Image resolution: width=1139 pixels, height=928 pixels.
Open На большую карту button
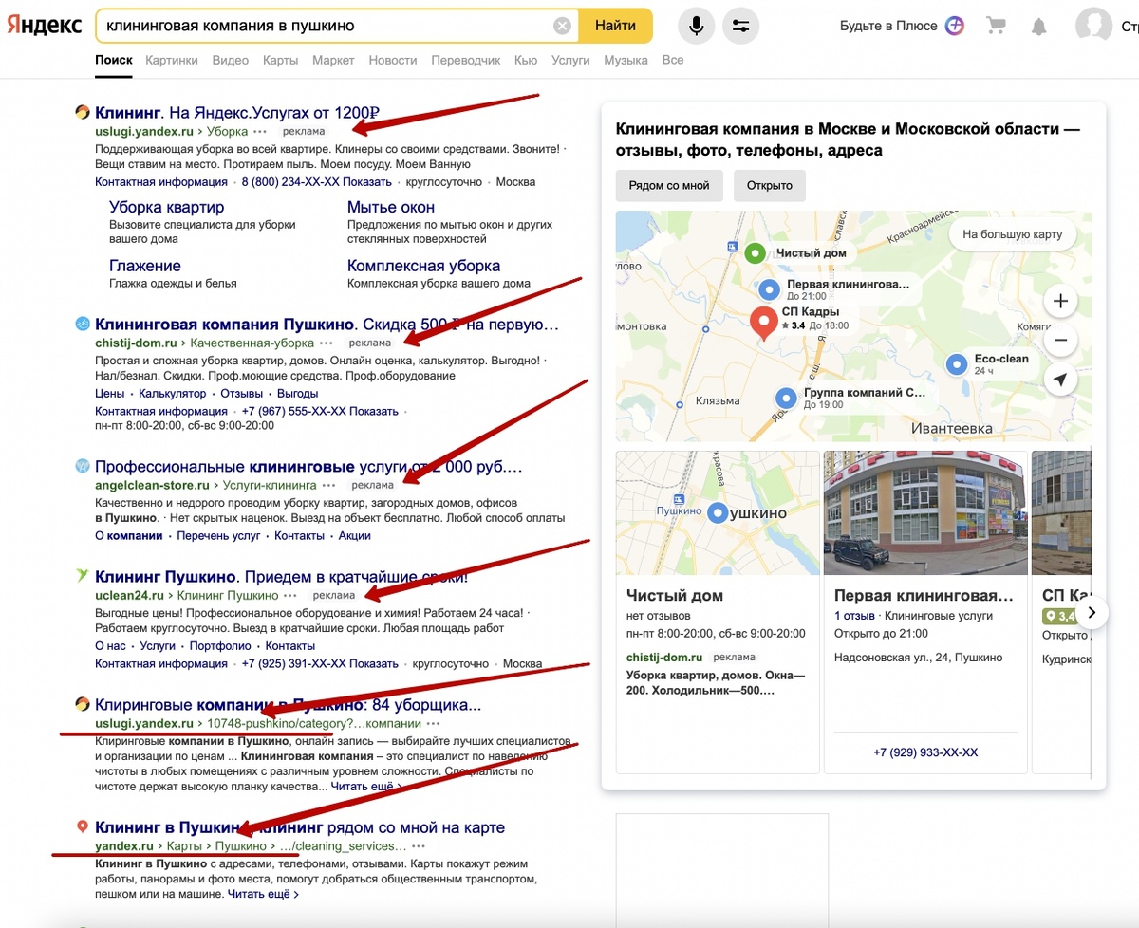pyautogui.click(x=1013, y=233)
